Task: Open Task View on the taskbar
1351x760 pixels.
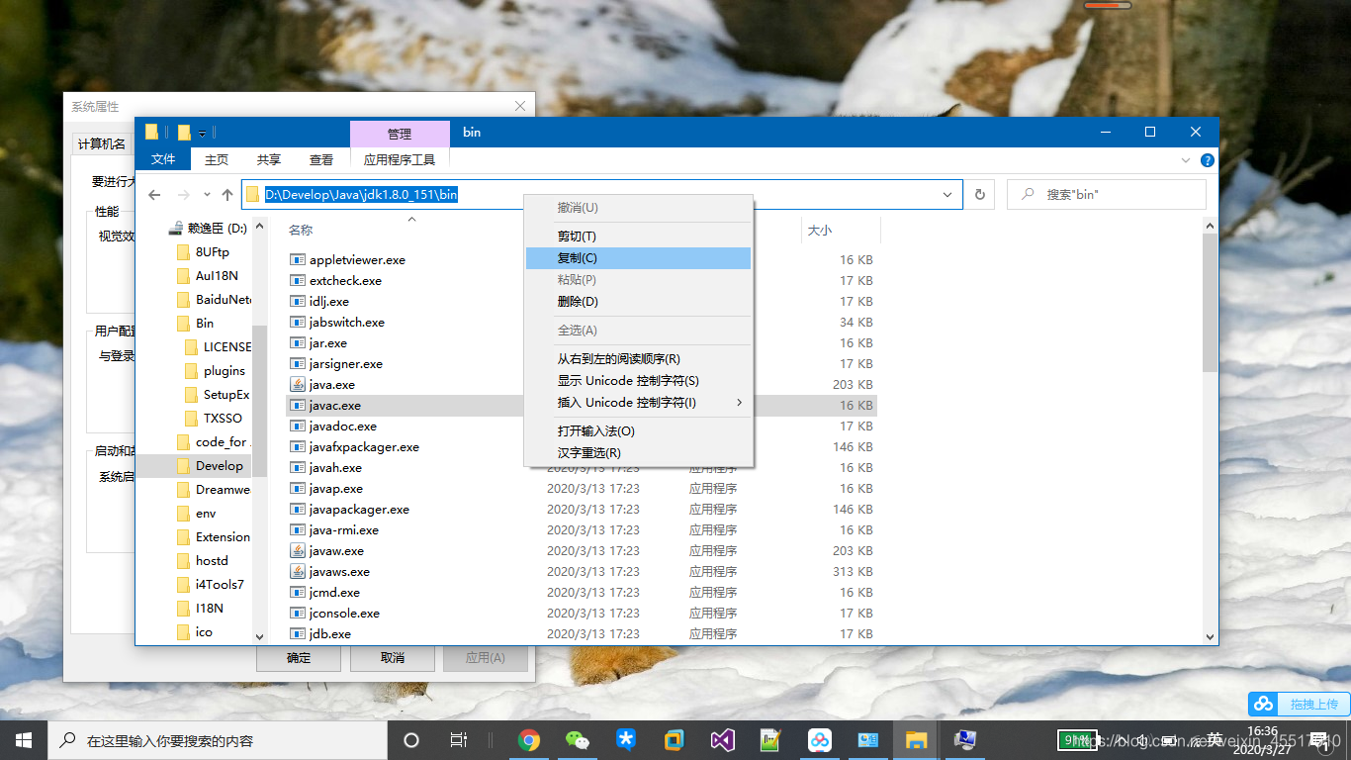Action: [459, 740]
